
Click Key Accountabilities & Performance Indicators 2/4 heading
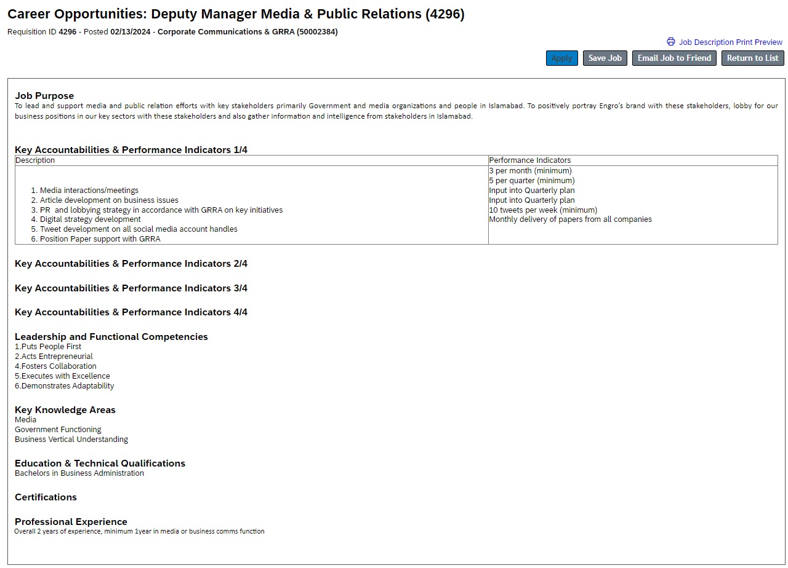pyautogui.click(x=131, y=264)
